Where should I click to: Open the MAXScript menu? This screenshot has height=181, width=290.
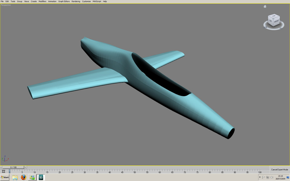click(x=97, y=1)
